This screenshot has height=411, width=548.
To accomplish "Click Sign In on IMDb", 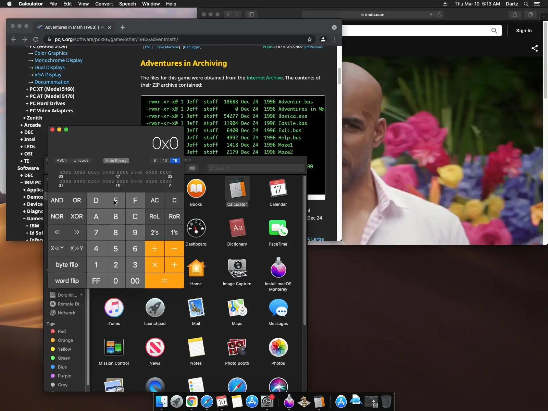I will click(x=524, y=30).
